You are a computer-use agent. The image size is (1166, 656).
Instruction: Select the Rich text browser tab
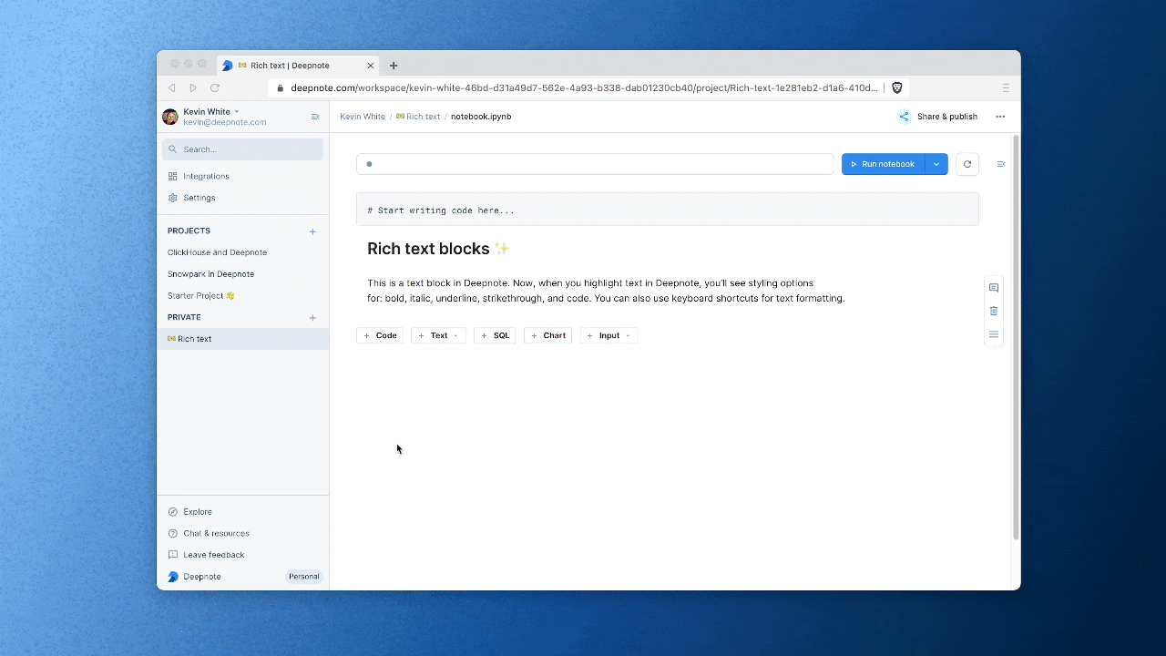pyautogui.click(x=298, y=66)
